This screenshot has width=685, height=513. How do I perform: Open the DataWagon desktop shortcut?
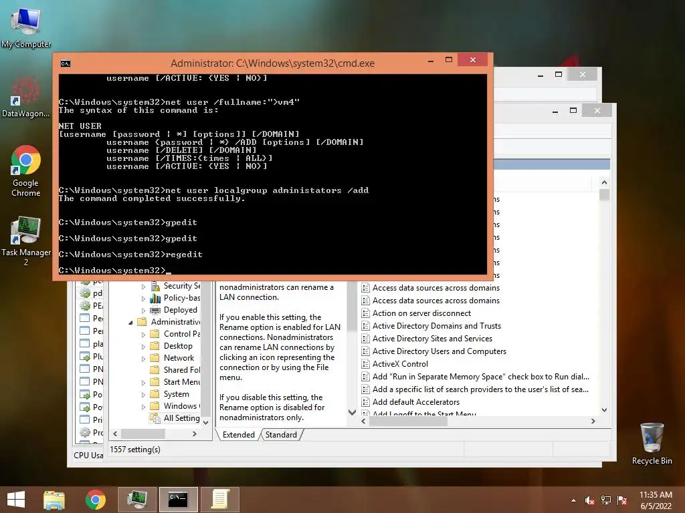[26, 98]
